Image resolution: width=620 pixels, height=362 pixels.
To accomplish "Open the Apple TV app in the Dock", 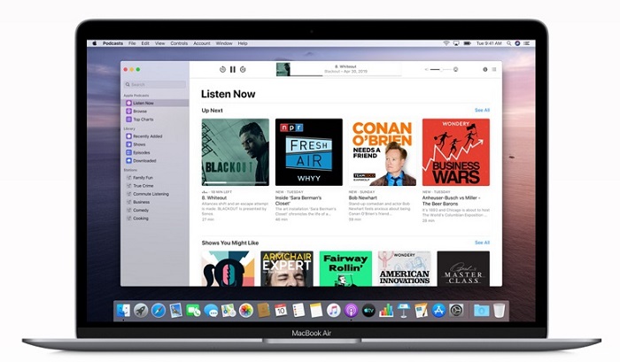I will pos(368,311).
